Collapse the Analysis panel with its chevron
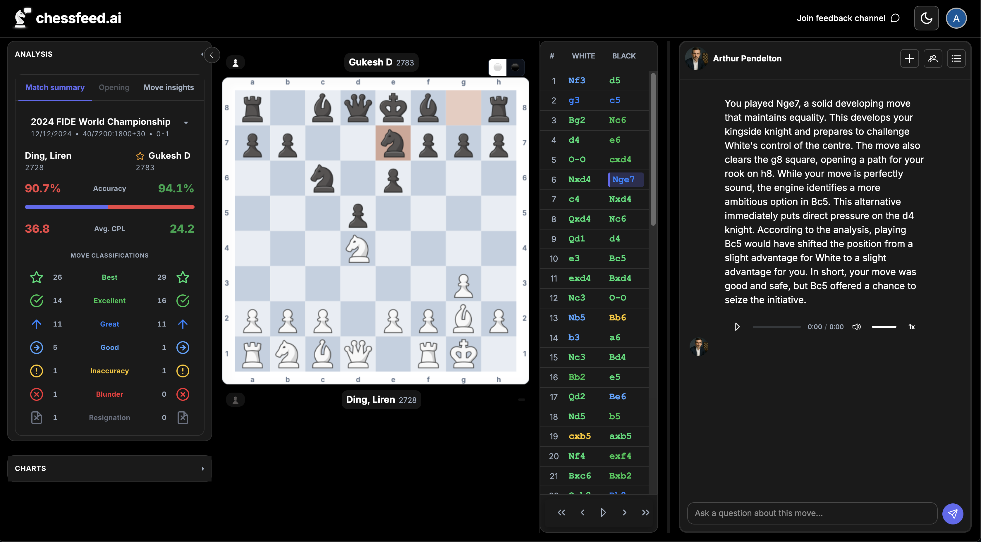The width and height of the screenshot is (981, 542). coord(212,55)
